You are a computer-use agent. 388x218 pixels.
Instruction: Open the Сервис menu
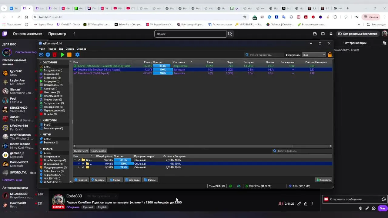pyautogui.click(x=70, y=49)
